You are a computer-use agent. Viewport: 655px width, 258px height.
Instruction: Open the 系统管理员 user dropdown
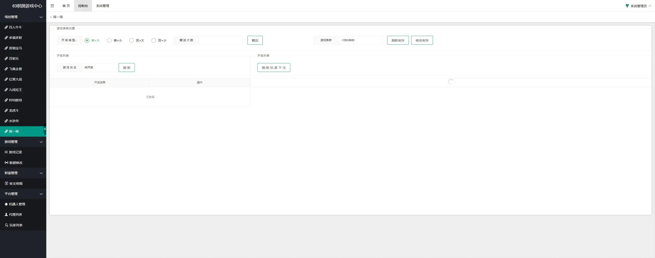pyautogui.click(x=639, y=6)
